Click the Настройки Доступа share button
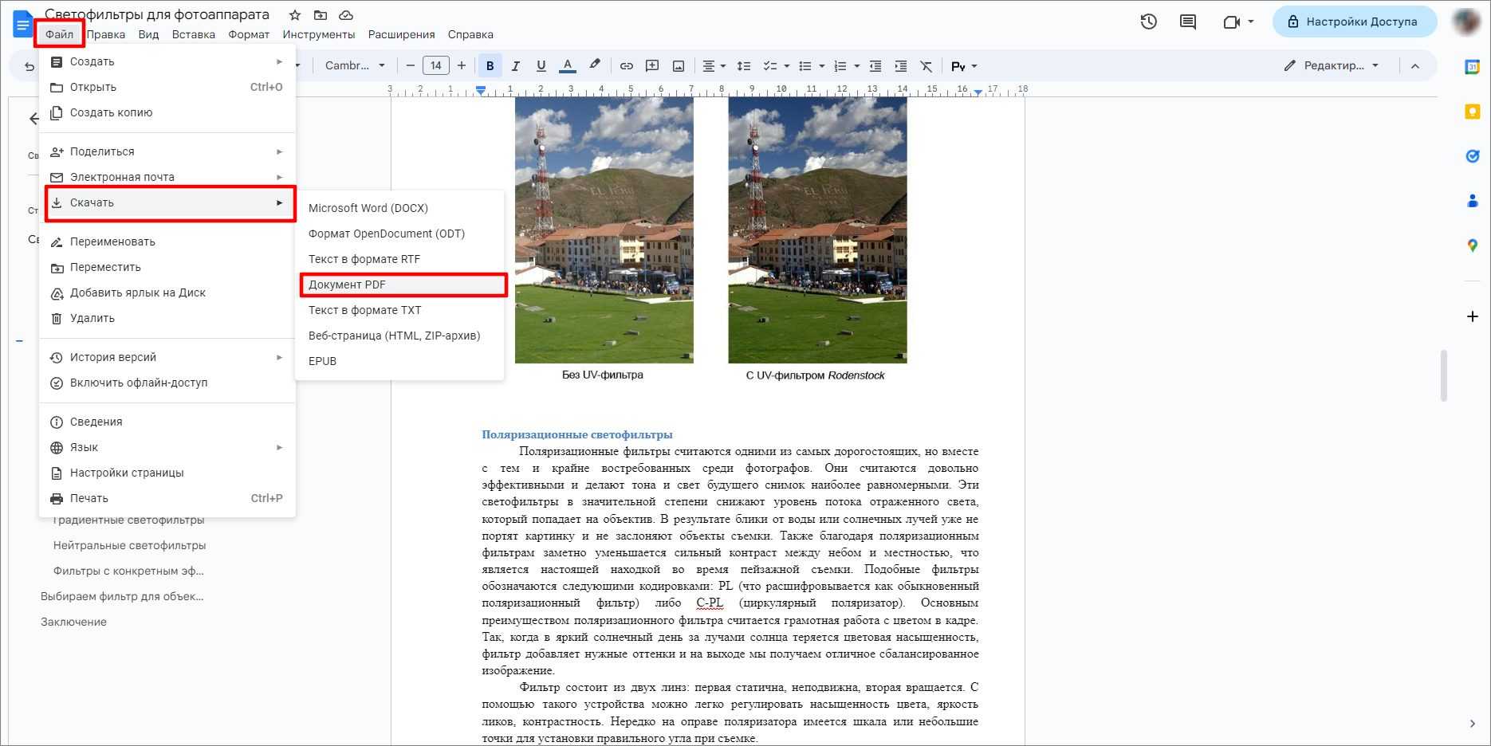The height and width of the screenshot is (746, 1491). pyautogui.click(x=1354, y=22)
